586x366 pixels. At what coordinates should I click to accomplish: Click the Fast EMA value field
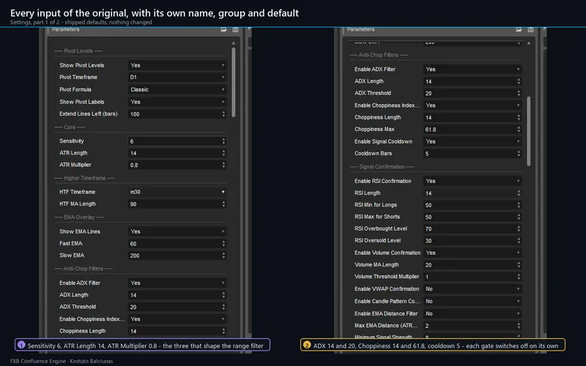[x=177, y=244]
